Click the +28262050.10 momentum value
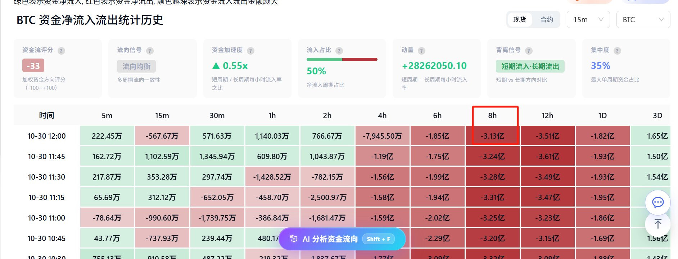This screenshot has height=259, width=678. click(x=434, y=66)
